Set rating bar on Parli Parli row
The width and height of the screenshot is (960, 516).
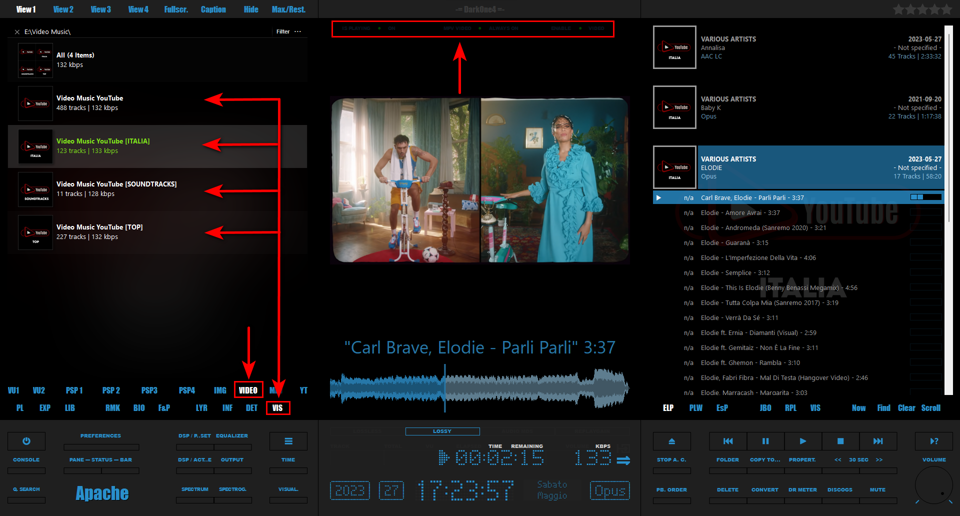[x=926, y=197]
